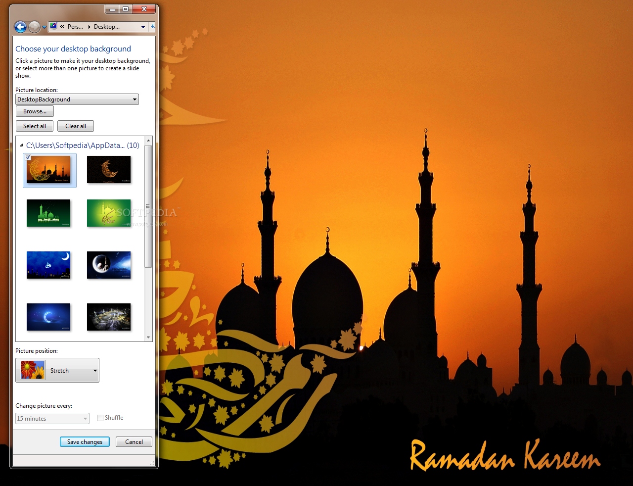
Task: Uncheck the orange mosque sunset wallpaper checkbox
Action: pos(28,157)
